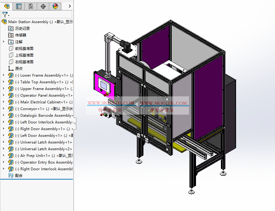Expand the Lower Frame Assembly<1> node
This screenshot has width=275, height=211.
(3, 75)
